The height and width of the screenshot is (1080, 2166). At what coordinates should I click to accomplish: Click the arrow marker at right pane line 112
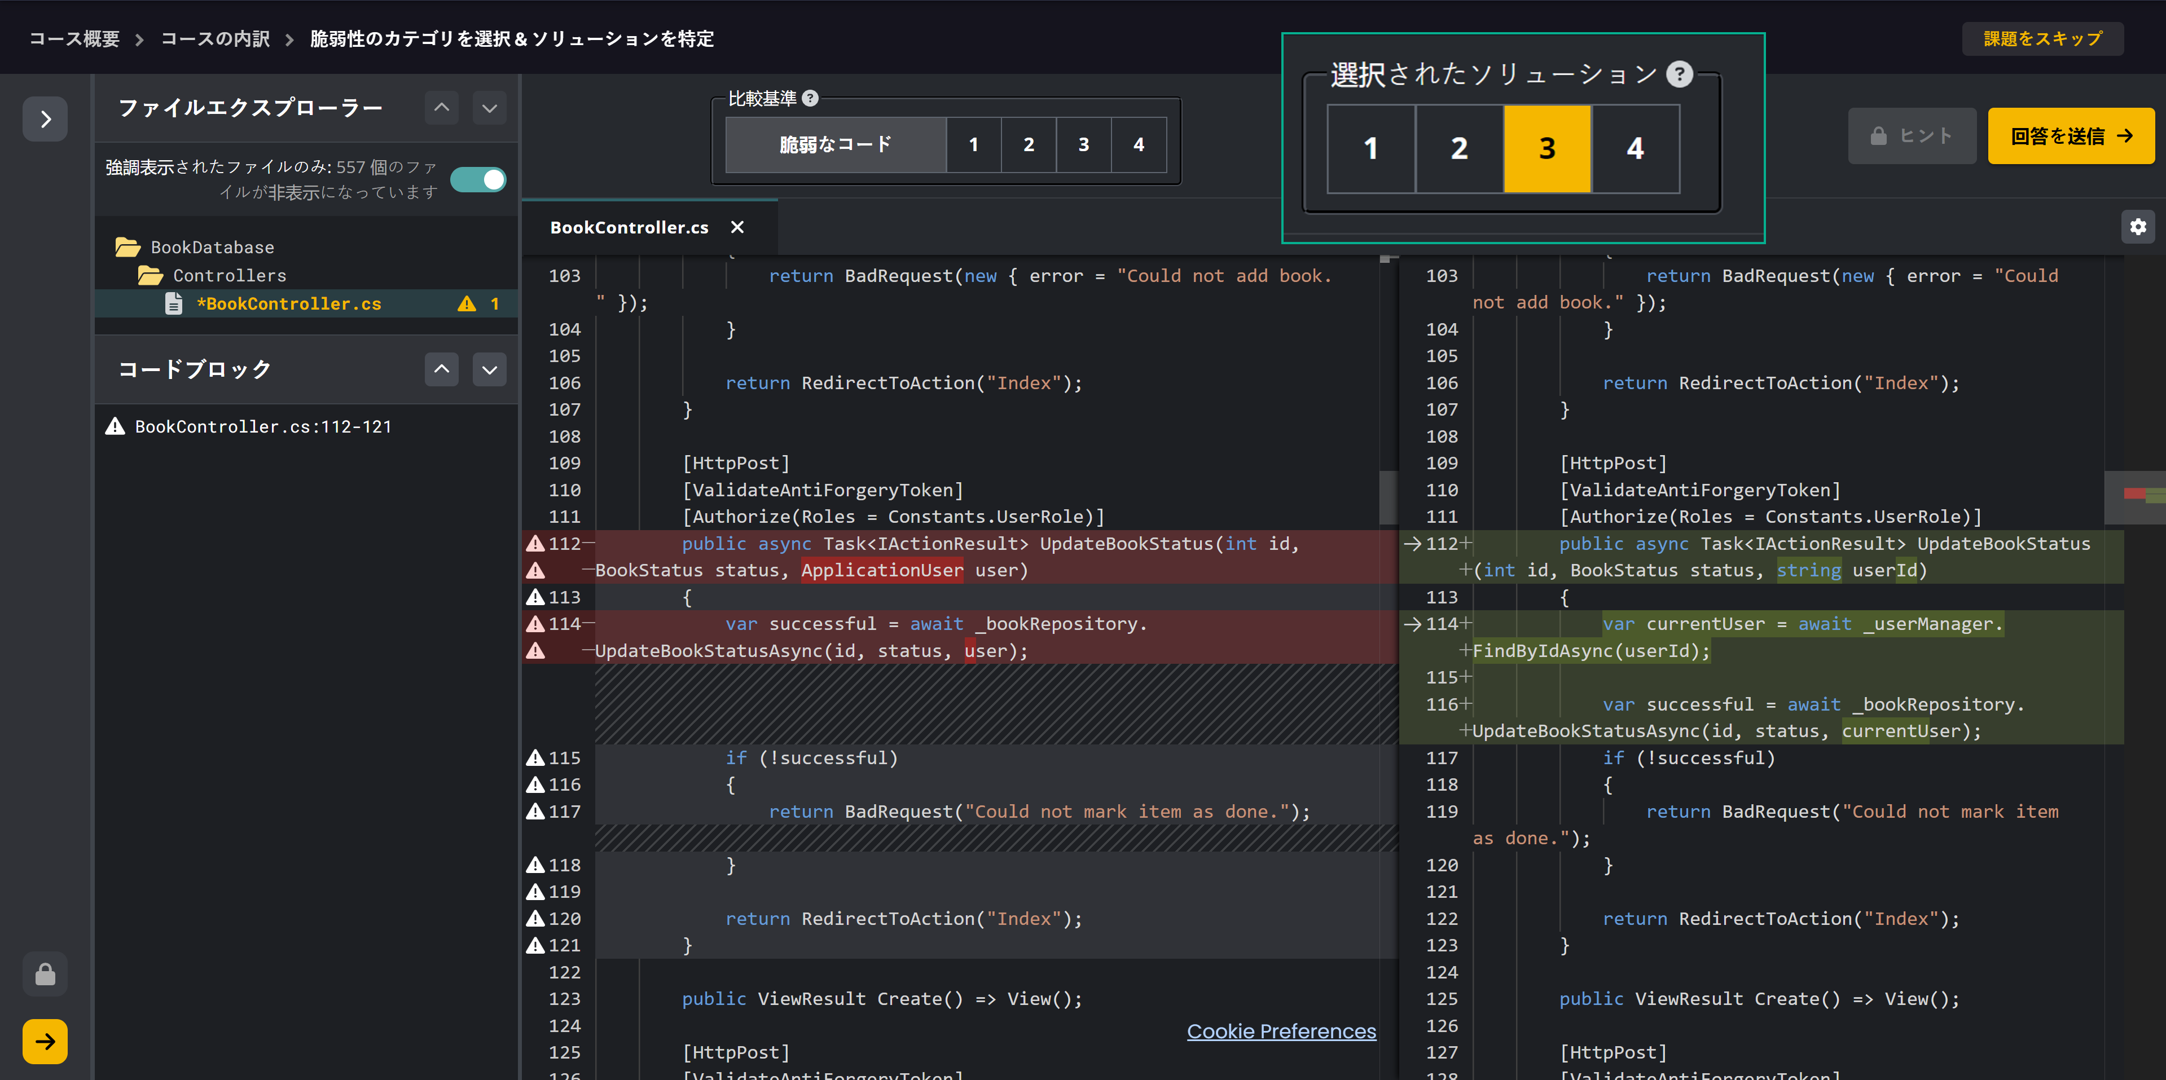click(x=1413, y=544)
